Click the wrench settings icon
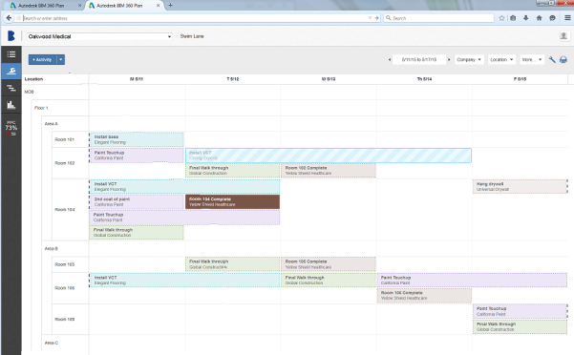Screen dimensions: 574x355 (x=552, y=59)
